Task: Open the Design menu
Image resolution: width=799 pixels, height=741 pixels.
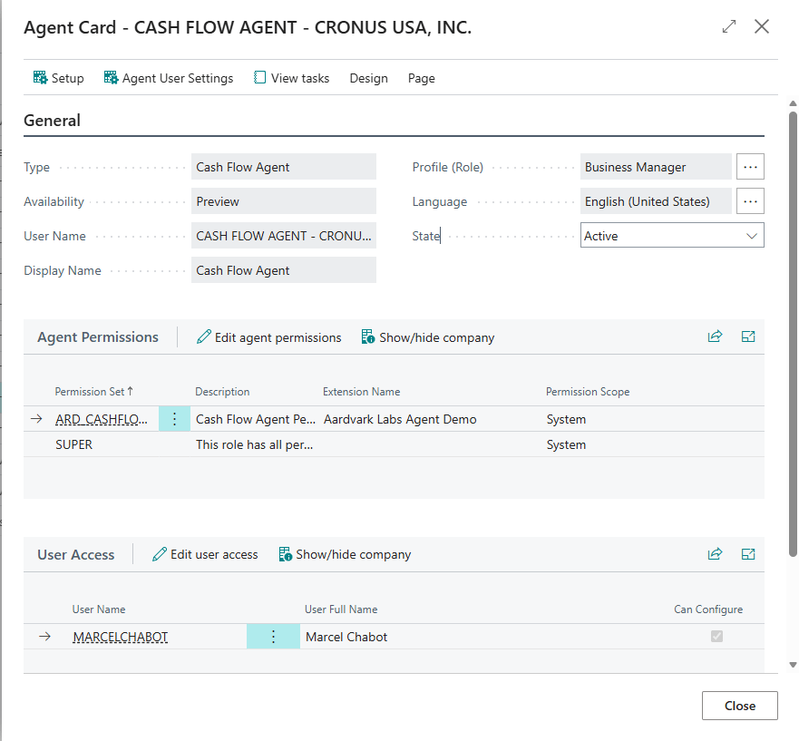Action: click(x=368, y=78)
